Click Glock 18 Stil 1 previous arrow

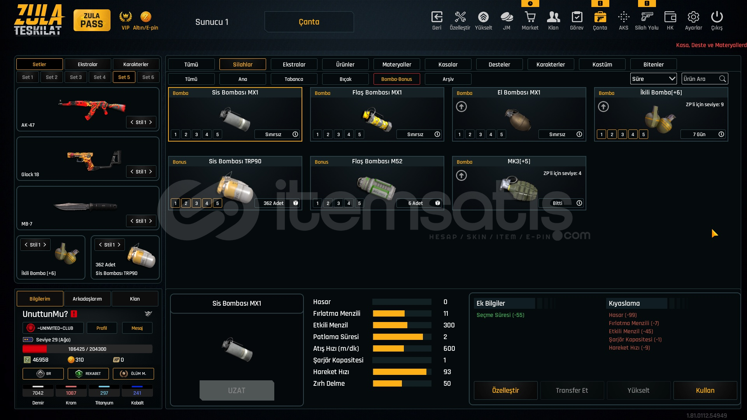[x=132, y=171]
